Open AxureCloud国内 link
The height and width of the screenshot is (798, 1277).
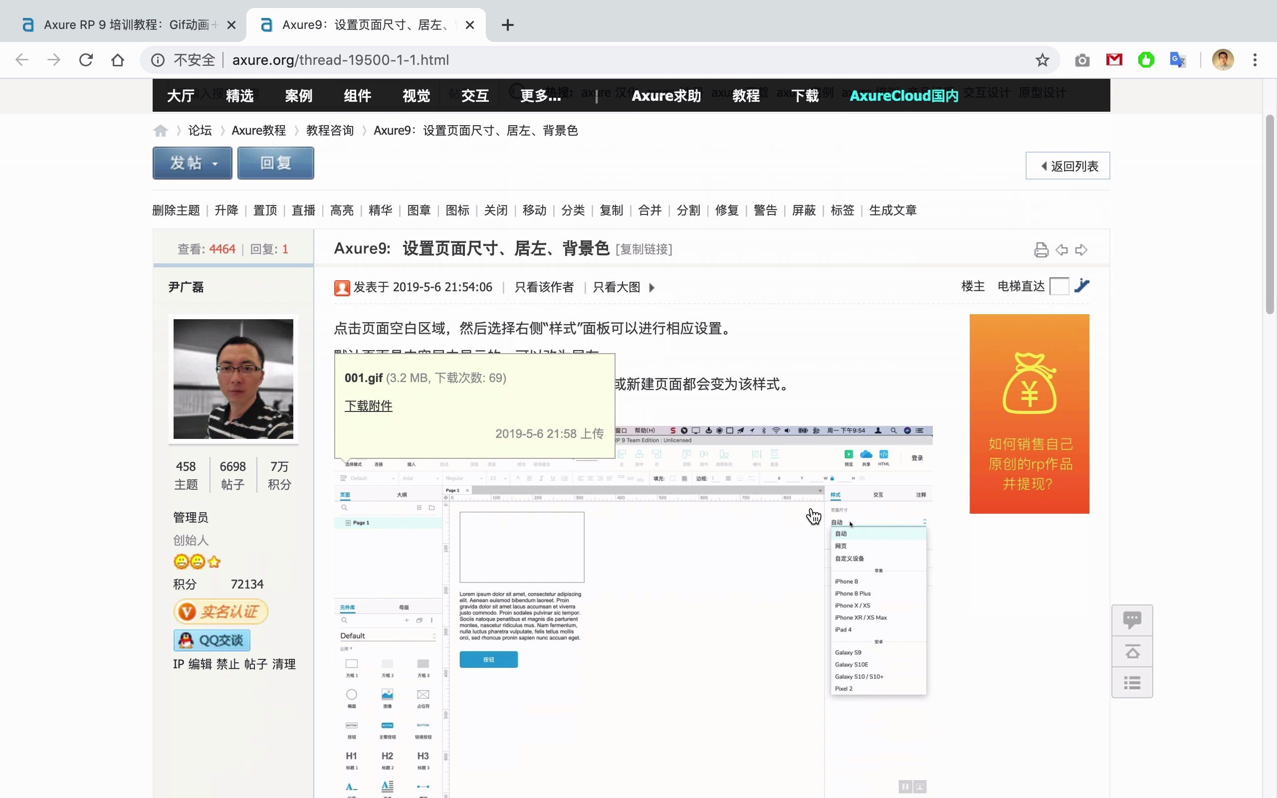904,96
